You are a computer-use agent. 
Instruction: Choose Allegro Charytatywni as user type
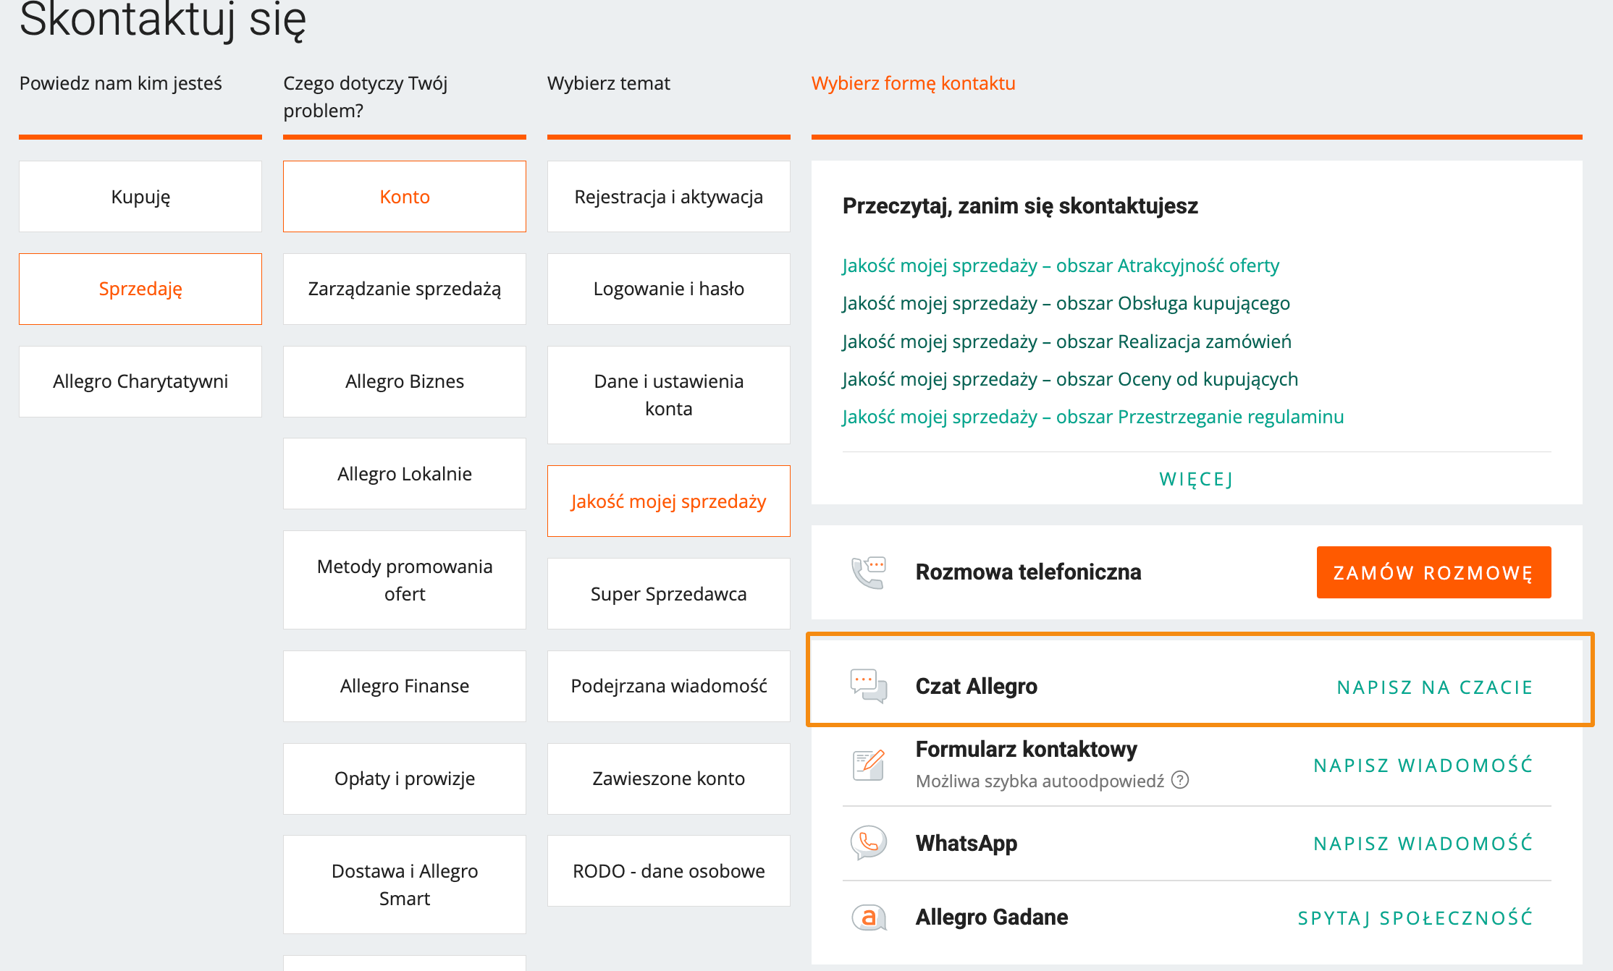140,381
